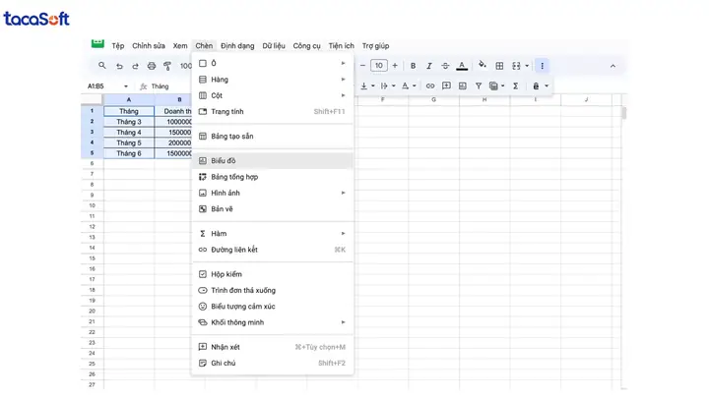Choose Nhận xét in the Chèn menu
Screen dimensions: 709x398
[272, 347]
